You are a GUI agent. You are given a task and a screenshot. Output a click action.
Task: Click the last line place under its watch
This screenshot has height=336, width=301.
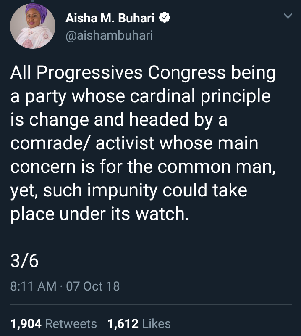(x=99, y=214)
